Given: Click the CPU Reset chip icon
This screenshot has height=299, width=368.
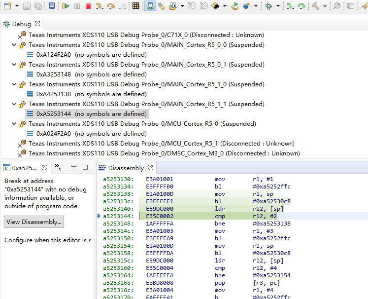Looking at the screenshot, I should pos(215,6).
